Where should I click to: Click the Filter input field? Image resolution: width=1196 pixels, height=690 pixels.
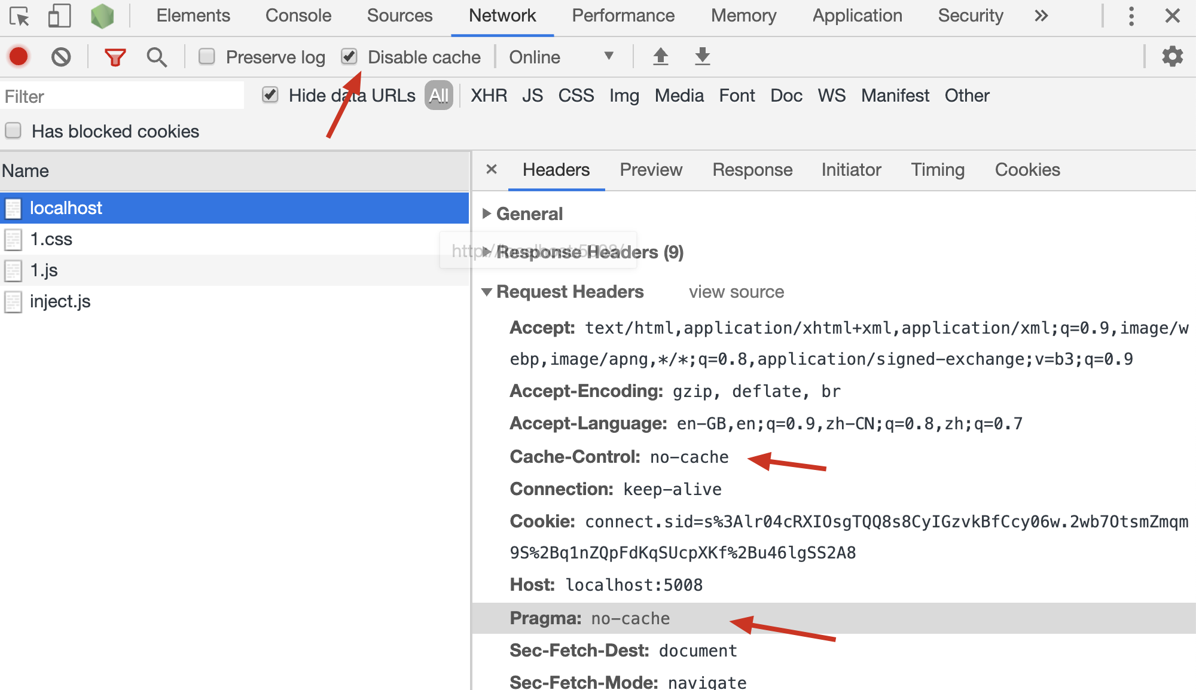click(x=123, y=95)
